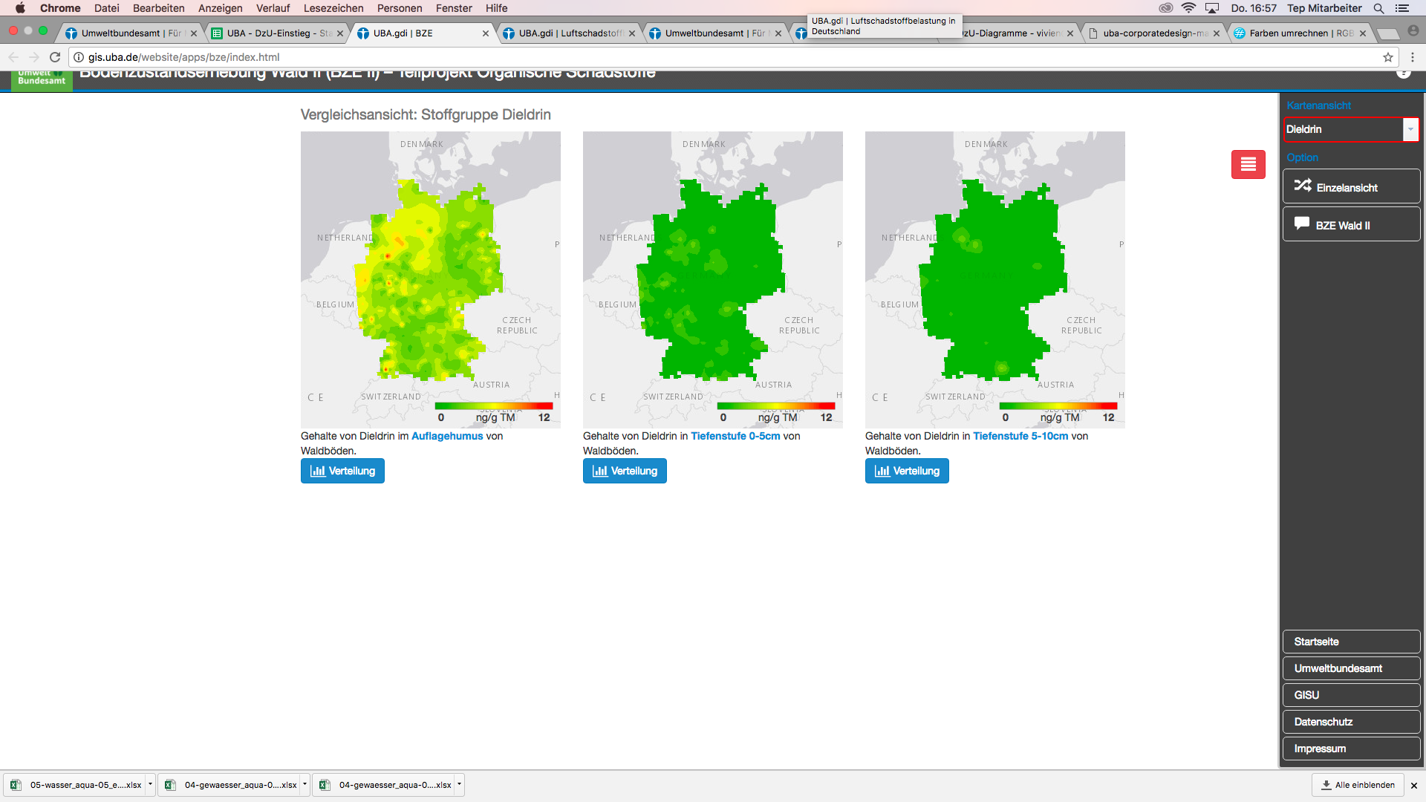Open dropdown arrow for last gewaesser_aqua download
The image size is (1426, 802).
click(x=459, y=784)
